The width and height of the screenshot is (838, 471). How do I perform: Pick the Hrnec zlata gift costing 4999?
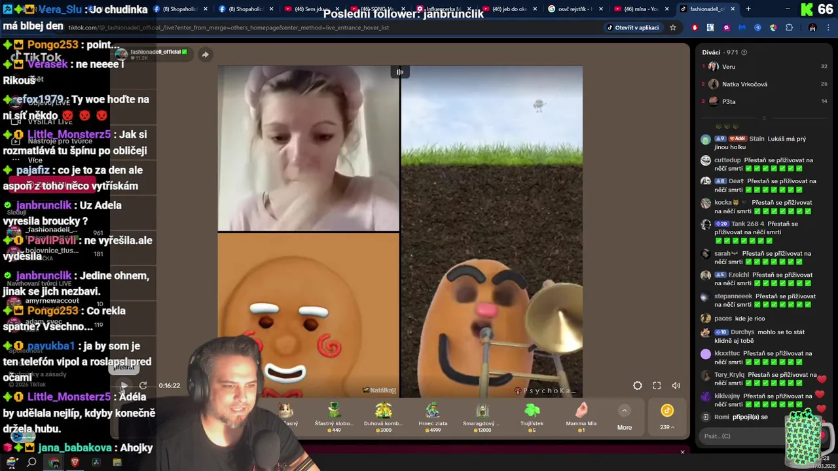pos(433,417)
